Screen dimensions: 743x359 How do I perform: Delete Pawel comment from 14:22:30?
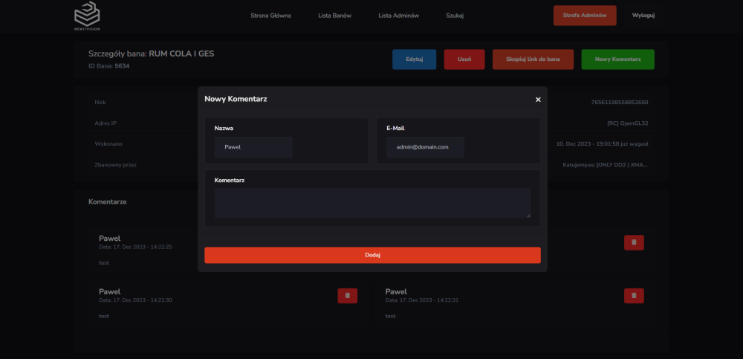click(347, 296)
